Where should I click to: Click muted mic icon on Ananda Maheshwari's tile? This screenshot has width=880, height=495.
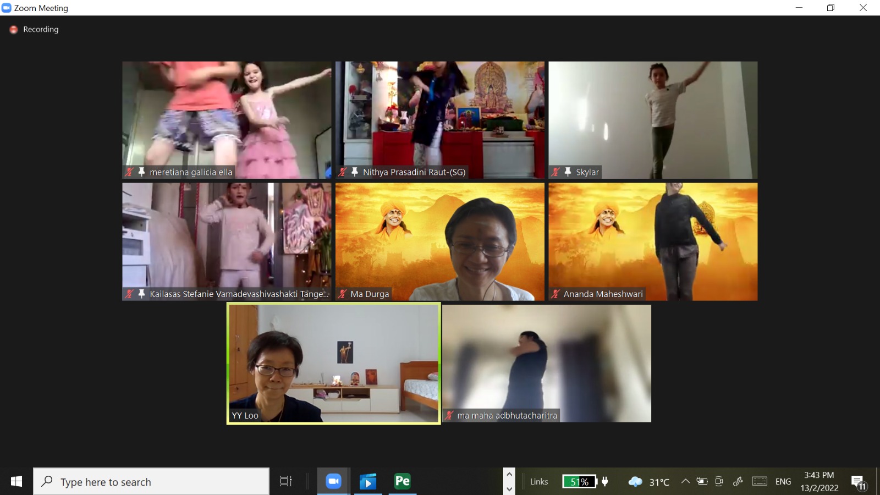pyautogui.click(x=555, y=294)
